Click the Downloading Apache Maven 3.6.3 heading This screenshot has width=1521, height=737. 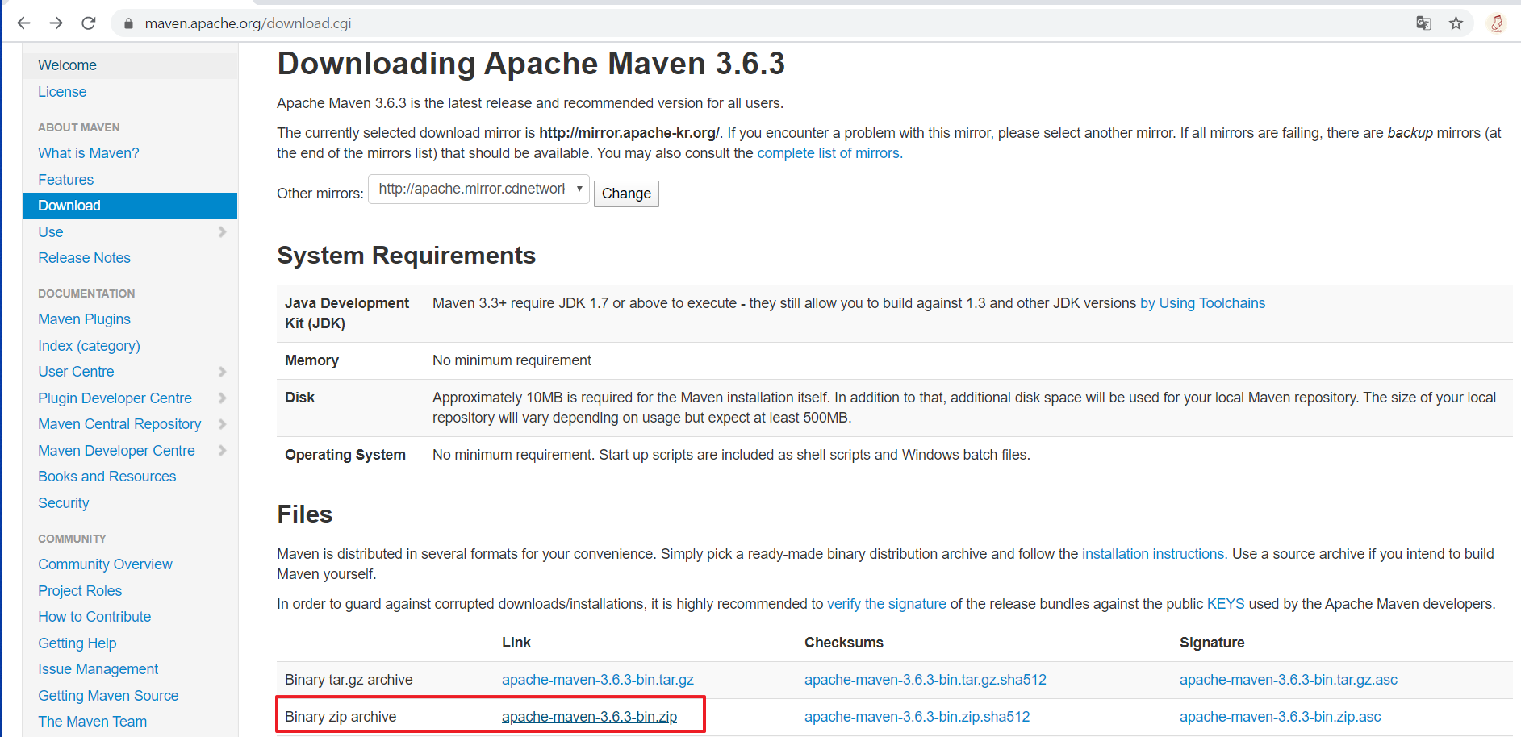click(531, 64)
